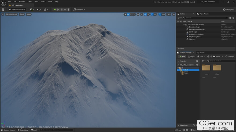Open the Outliner settings gear

point(233,18)
